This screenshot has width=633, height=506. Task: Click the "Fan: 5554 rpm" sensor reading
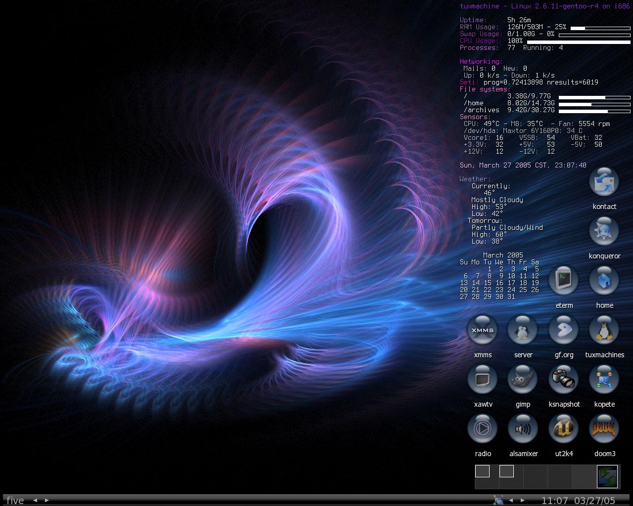[x=584, y=124]
